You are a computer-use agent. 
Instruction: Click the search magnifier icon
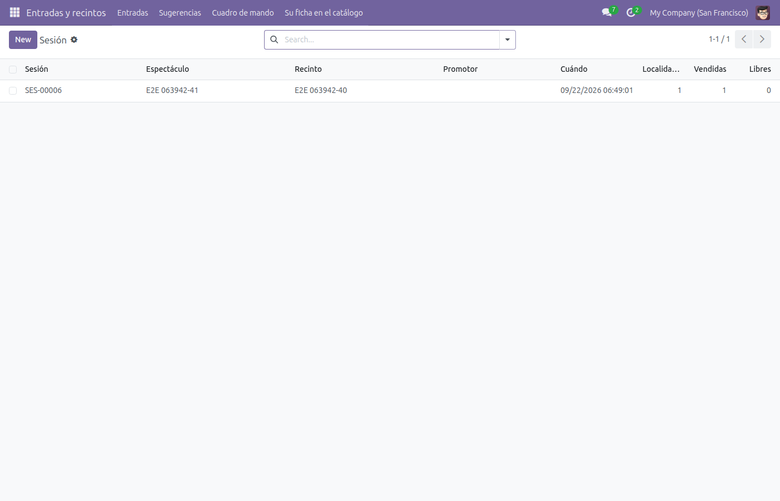click(x=274, y=40)
